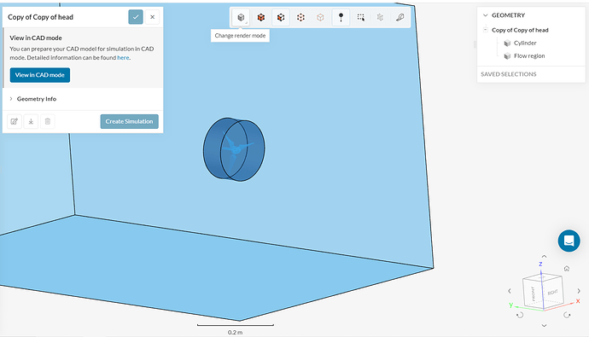Rotate the view left with the left arrow

coord(510,291)
